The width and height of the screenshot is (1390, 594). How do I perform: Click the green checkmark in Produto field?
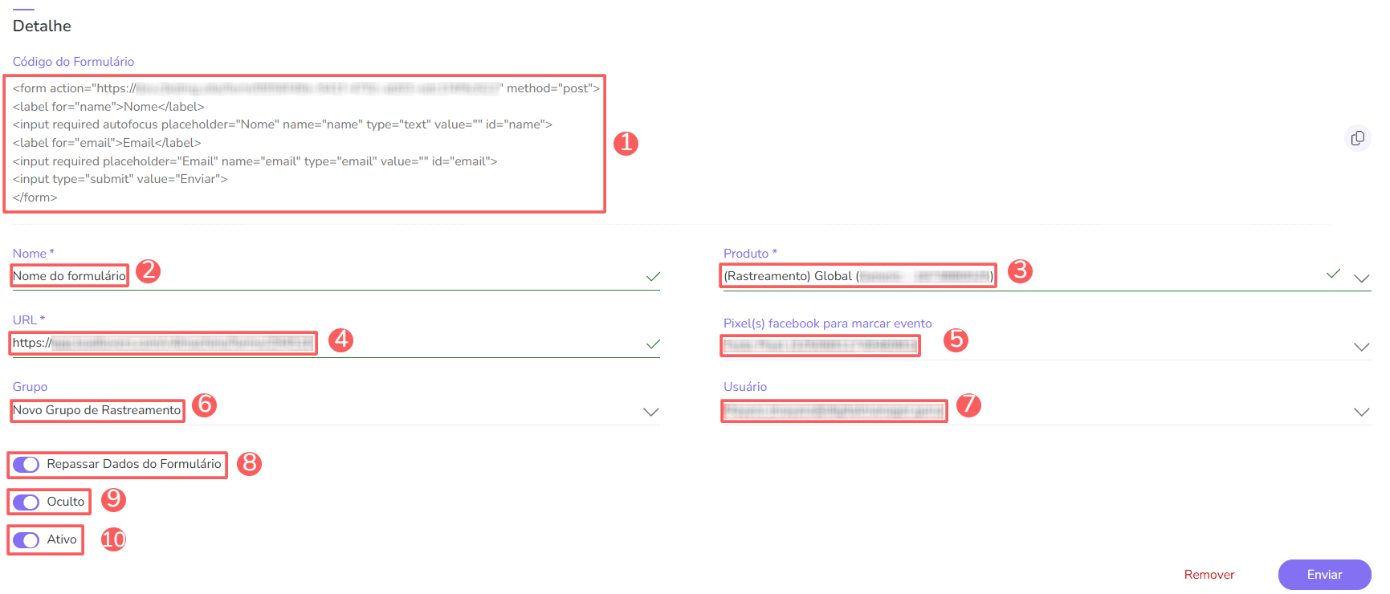tap(1333, 274)
